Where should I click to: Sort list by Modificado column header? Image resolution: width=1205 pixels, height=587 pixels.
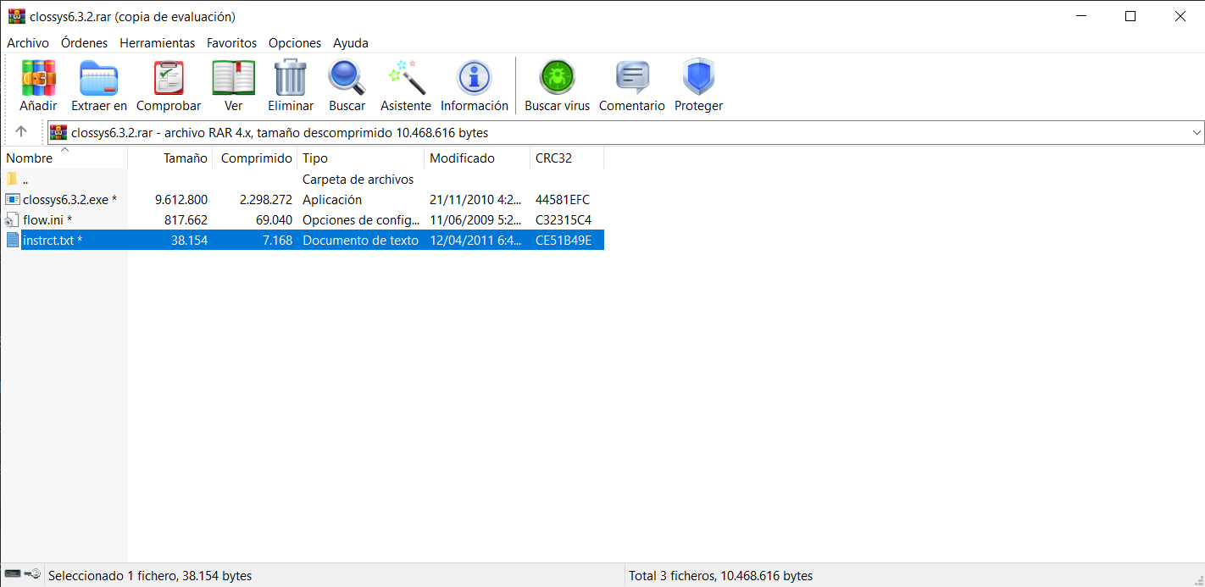[x=462, y=158]
